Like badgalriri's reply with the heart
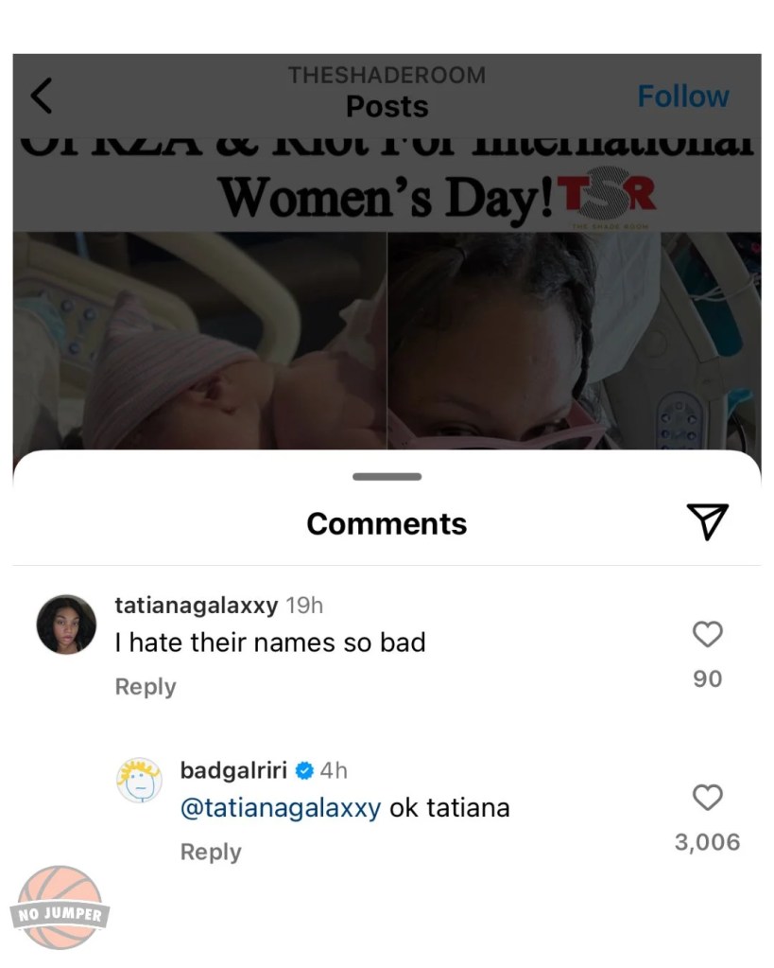 (x=707, y=798)
